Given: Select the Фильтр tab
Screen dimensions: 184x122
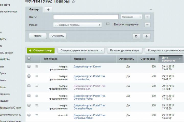Looking at the screenshot, I should tap(34, 9).
